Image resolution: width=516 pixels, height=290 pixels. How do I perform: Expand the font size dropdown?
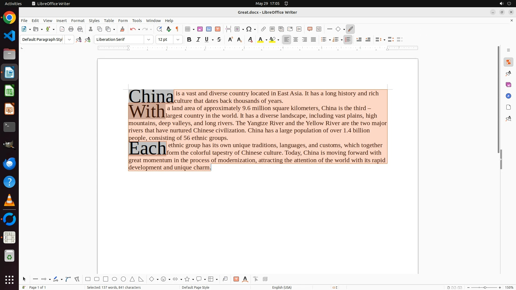178,39
